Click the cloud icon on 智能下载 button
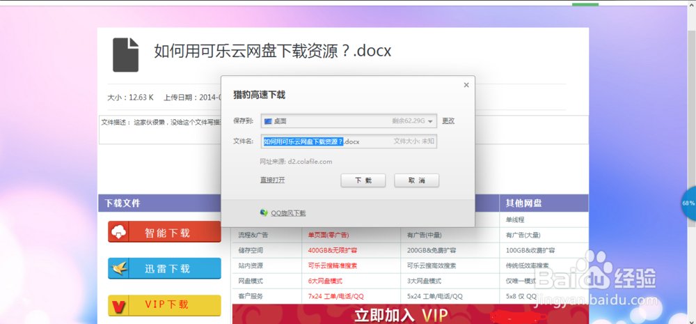Image resolution: width=696 pixels, height=324 pixels. (119, 231)
